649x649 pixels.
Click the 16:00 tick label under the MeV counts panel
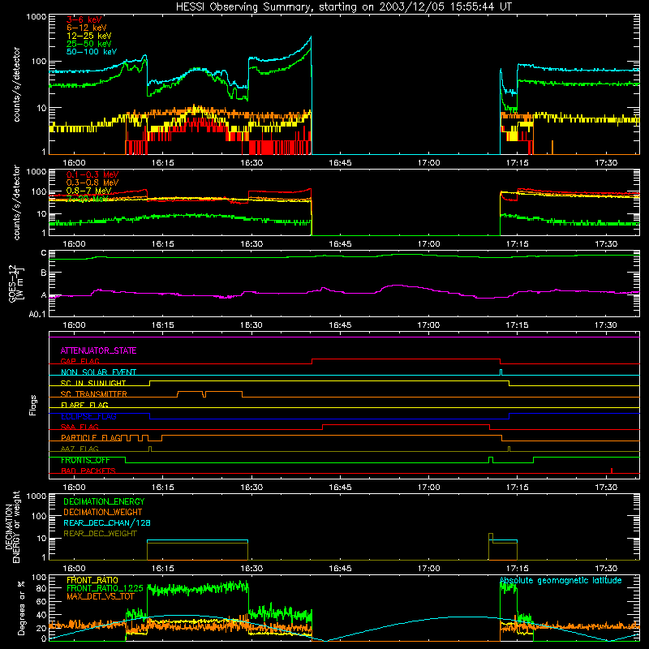pos(74,244)
